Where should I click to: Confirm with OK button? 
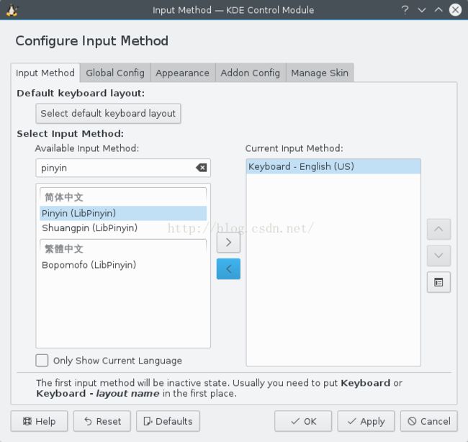pyautogui.click(x=303, y=421)
